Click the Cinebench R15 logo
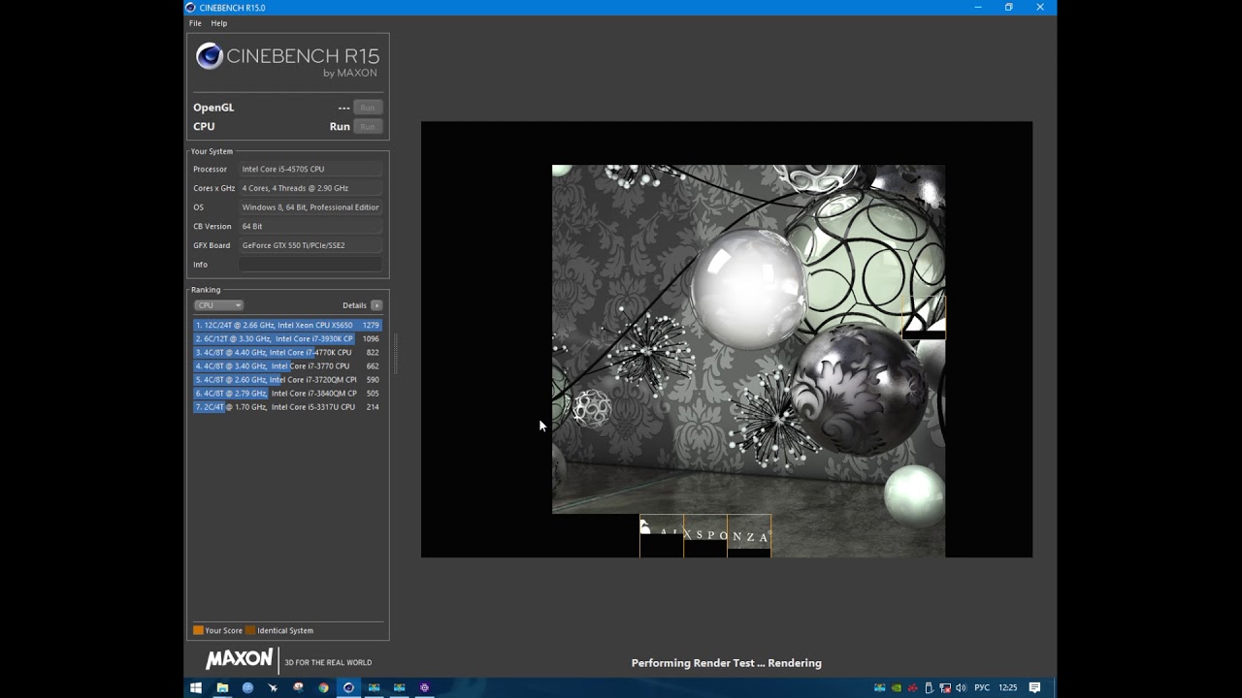Screen dimensions: 1242x698 (287, 59)
